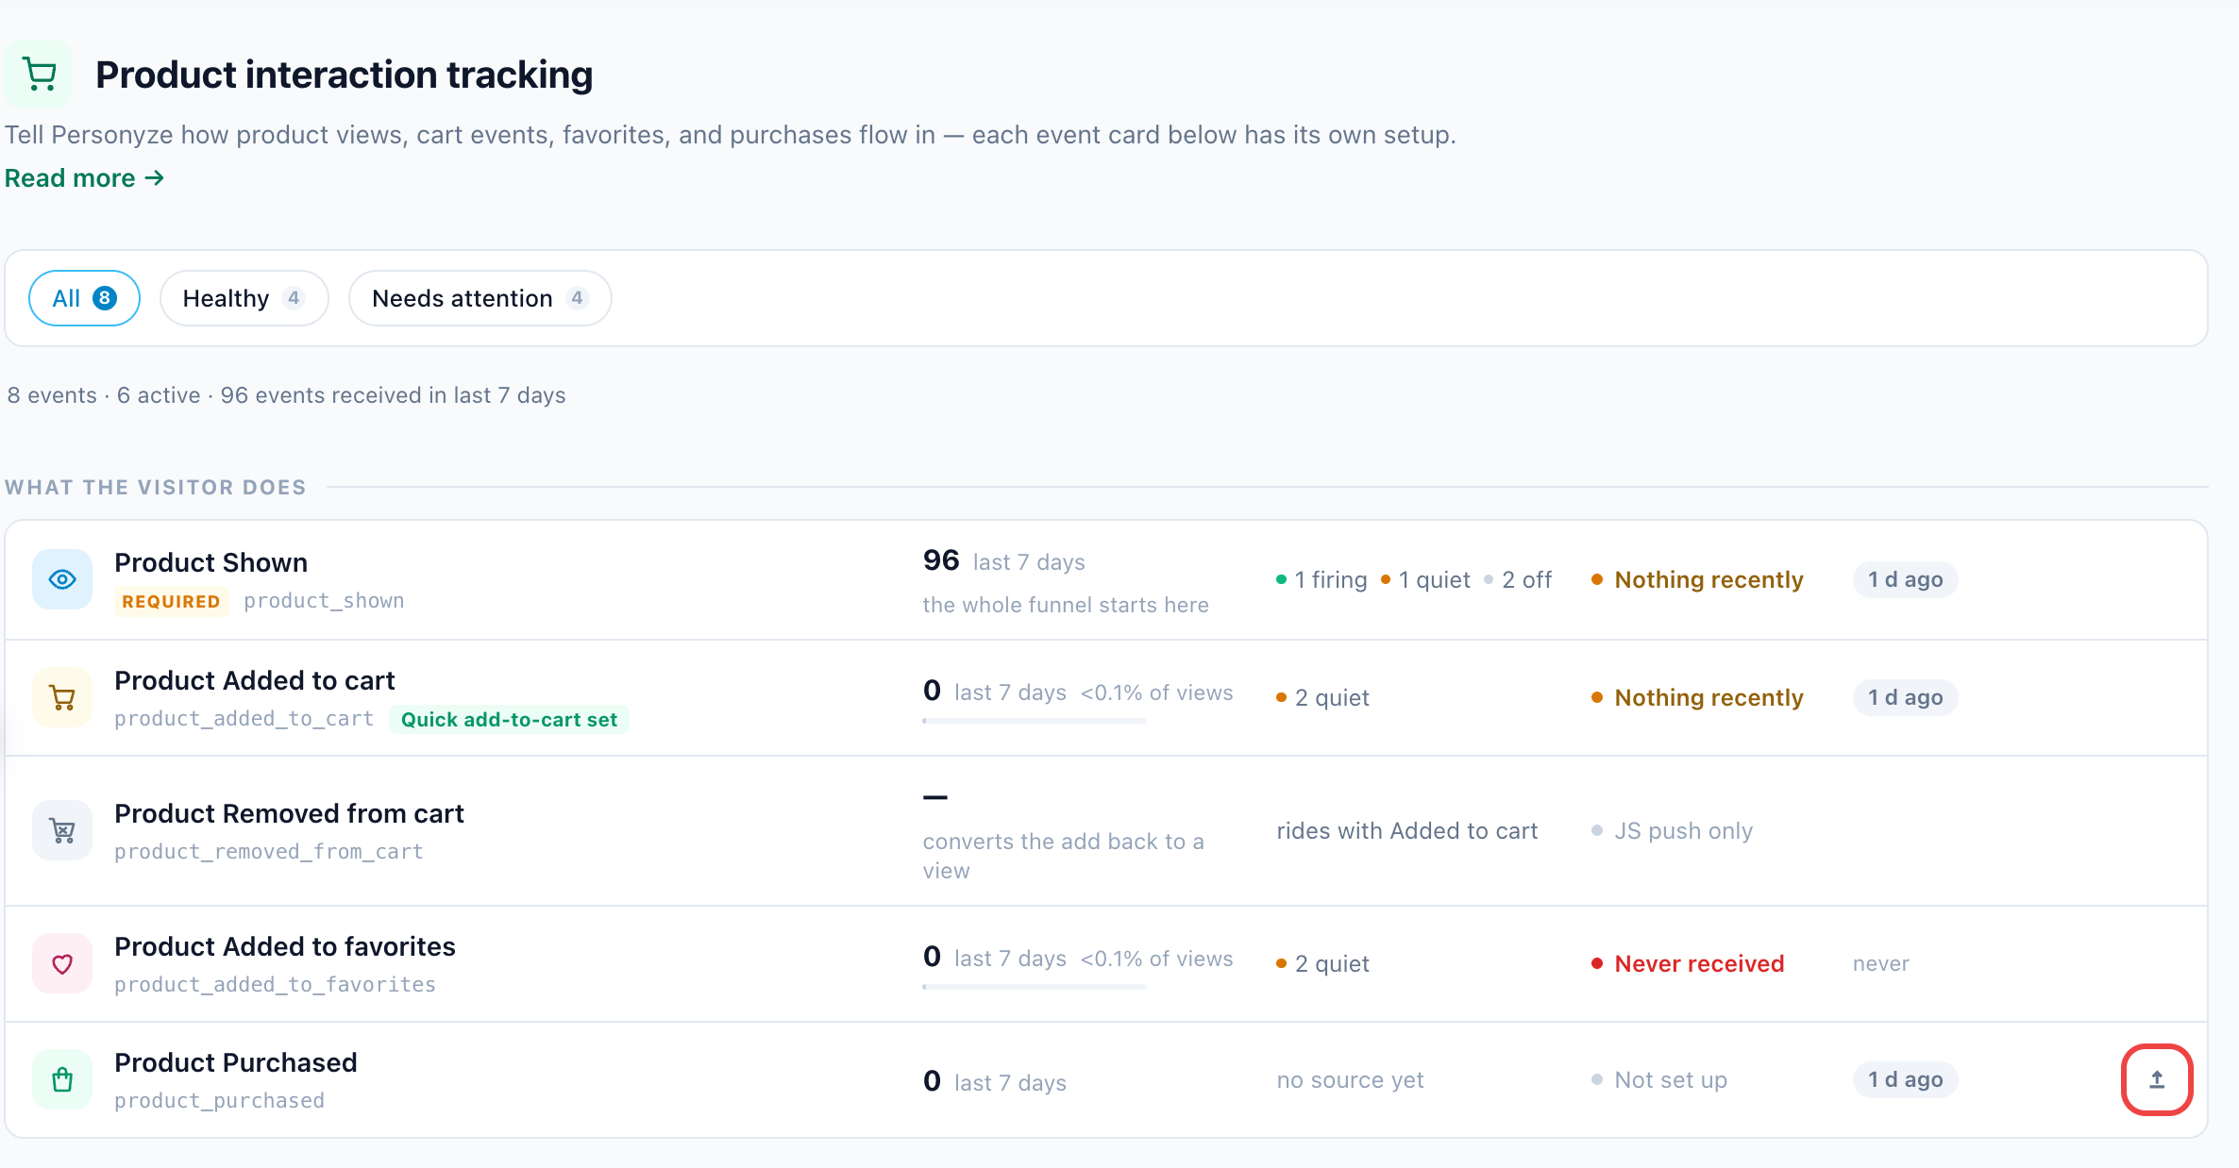
Task: Click the 8 events summary line
Action: (286, 395)
